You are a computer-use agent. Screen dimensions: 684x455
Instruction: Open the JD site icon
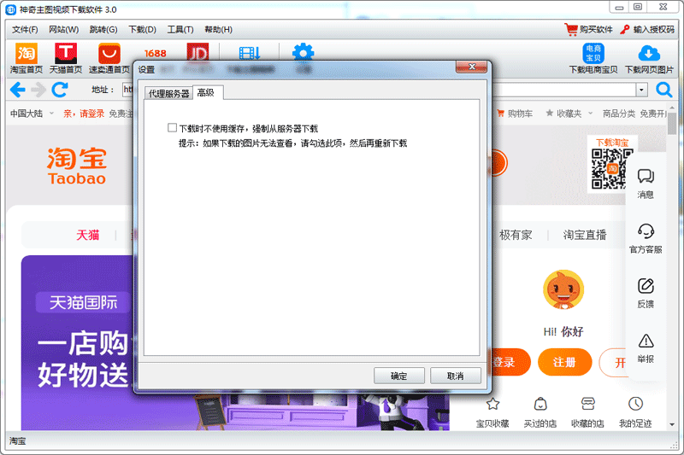click(198, 52)
